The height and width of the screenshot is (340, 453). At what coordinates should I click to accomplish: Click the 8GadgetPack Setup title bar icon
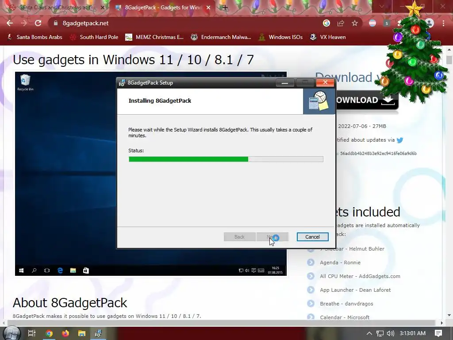point(122,83)
